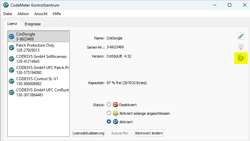This screenshot has width=250, height=141.
Task: Open the Aktion menu
Action: pyautogui.click(x=23, y=14)
